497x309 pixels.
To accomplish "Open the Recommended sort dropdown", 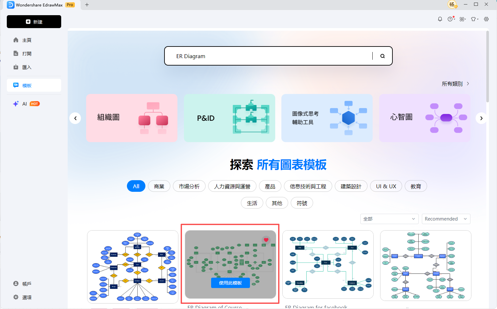I will click(x=446, y=219).
